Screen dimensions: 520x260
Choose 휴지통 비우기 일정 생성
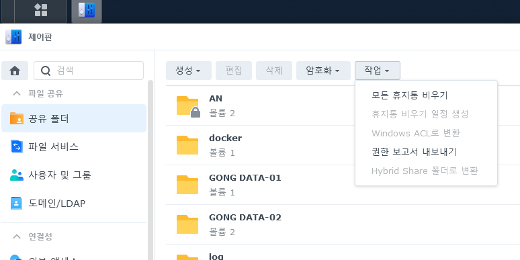point(426,114)
